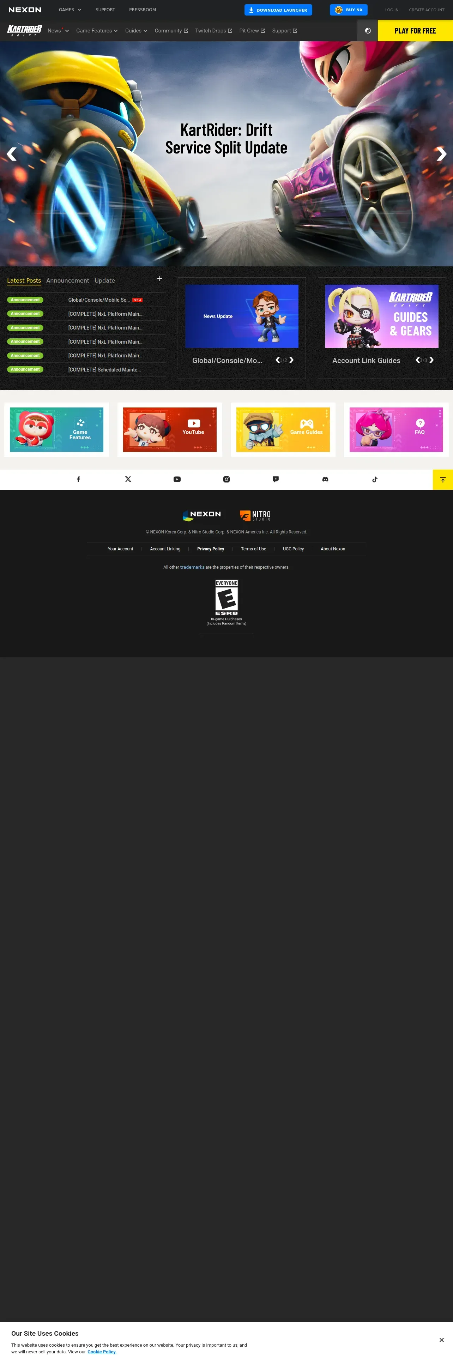Click PRESSROOM in the top bar
This screenshot has height=1359, width=453.
point(143,10)
